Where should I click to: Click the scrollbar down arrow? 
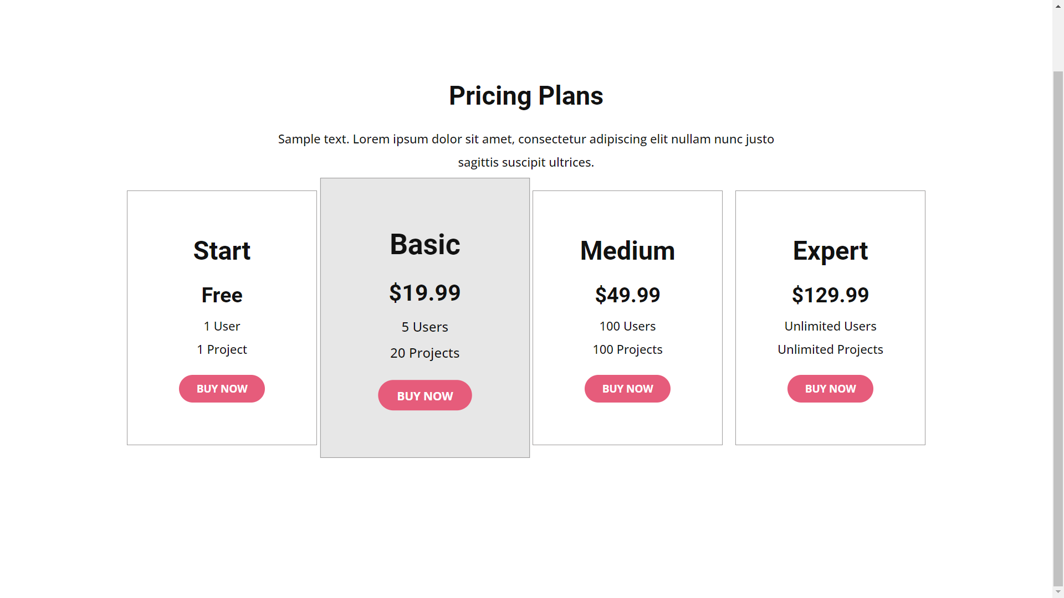[1058, 592]
